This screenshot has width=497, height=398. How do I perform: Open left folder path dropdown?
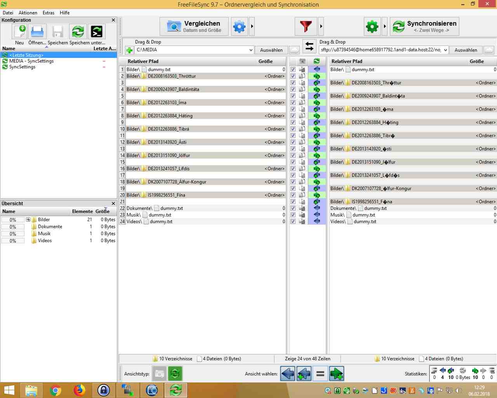click(251, 50)
